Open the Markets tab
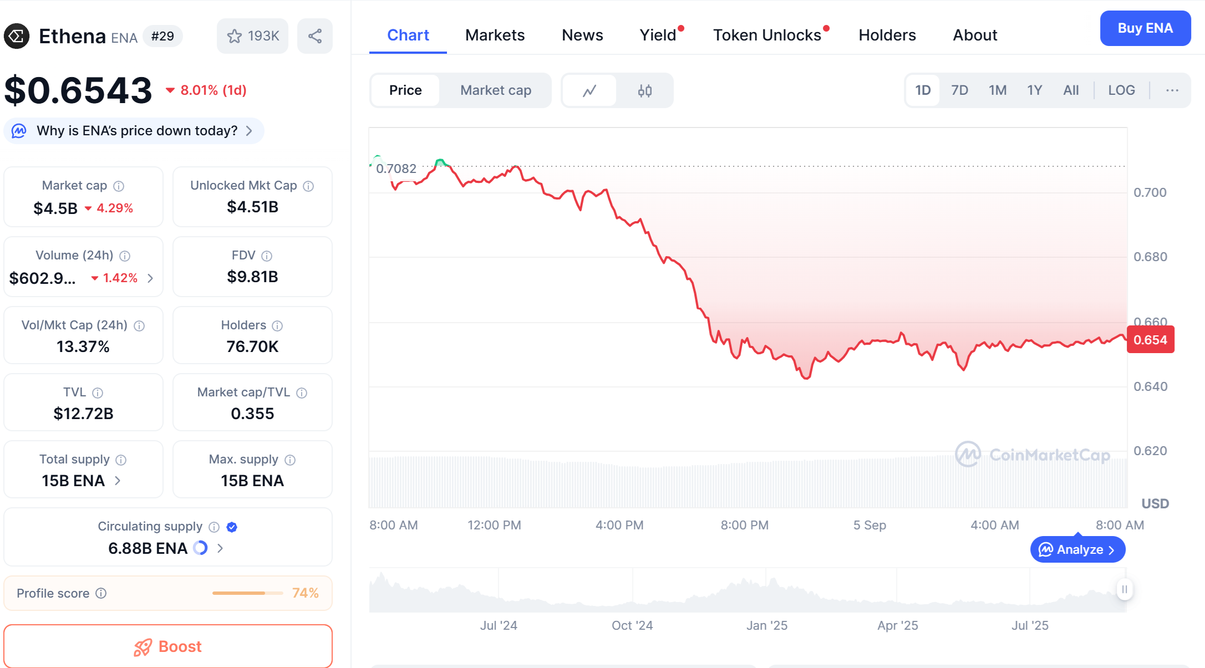The image size is (1205, 668). pos(495,35)
